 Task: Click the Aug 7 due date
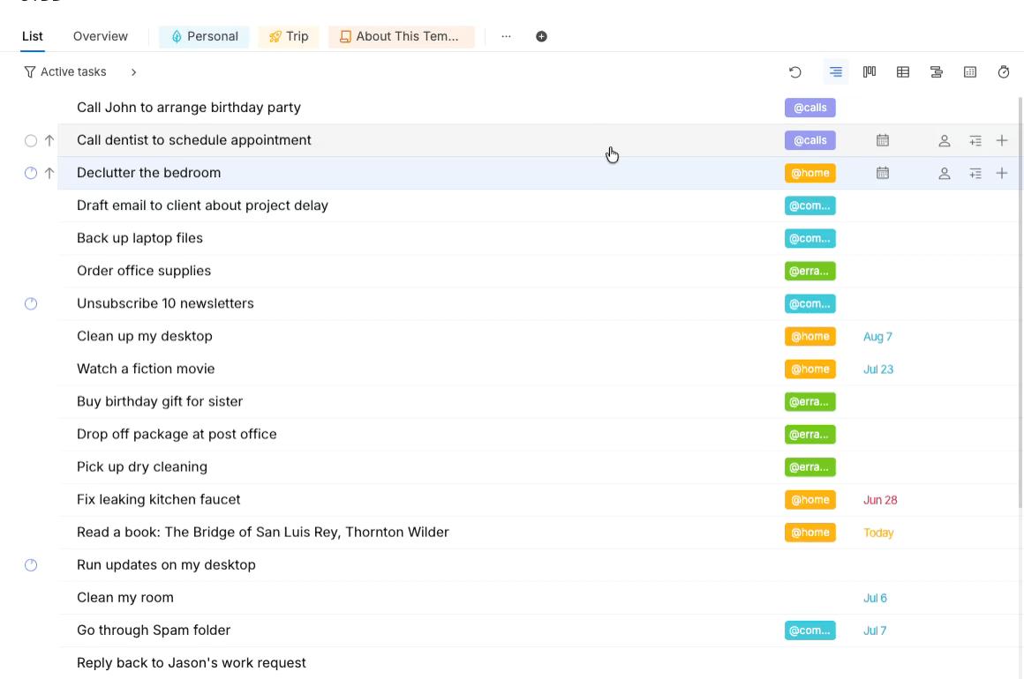[877, 337]
